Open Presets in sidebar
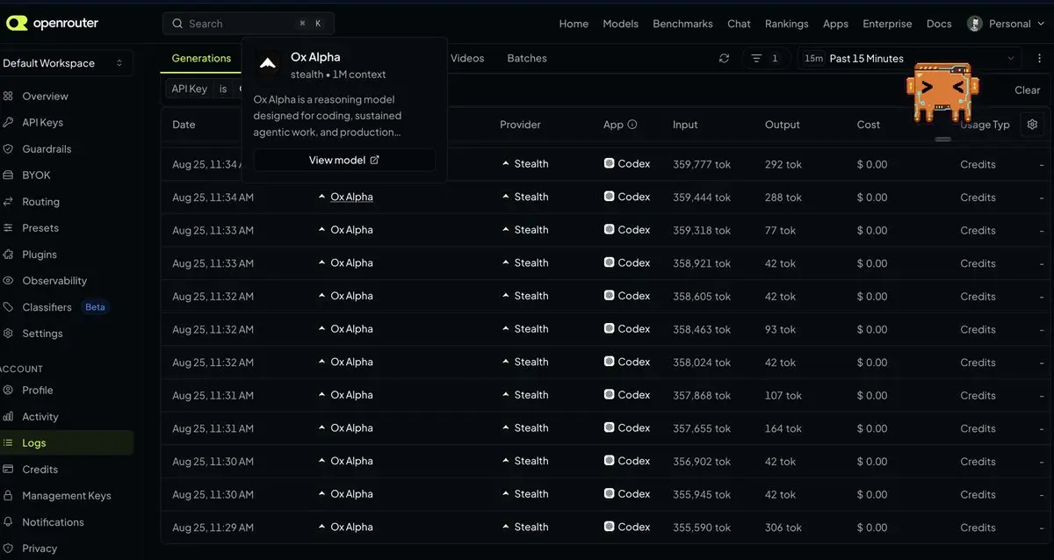 (40, 228)
